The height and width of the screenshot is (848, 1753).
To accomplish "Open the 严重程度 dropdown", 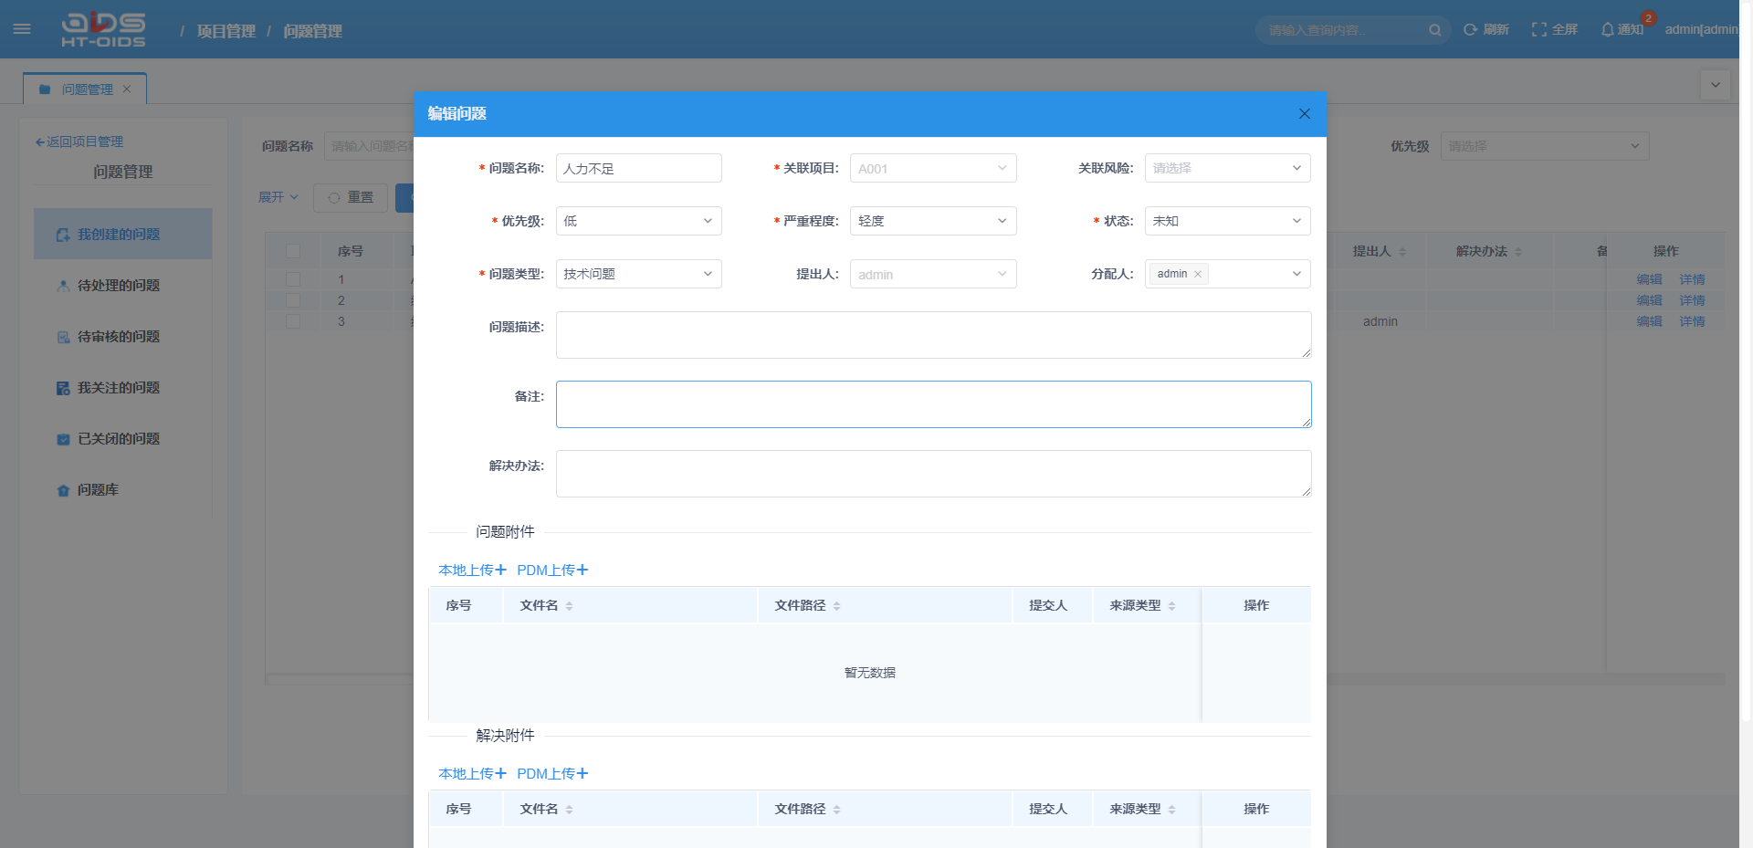I will pyautogui.click(x=933, y=221).
